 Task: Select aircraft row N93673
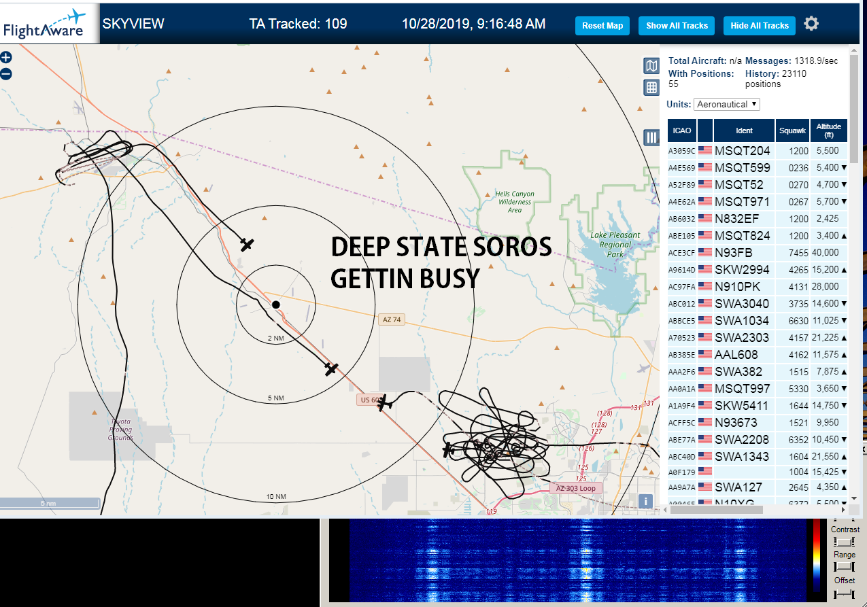coord(758,423)
